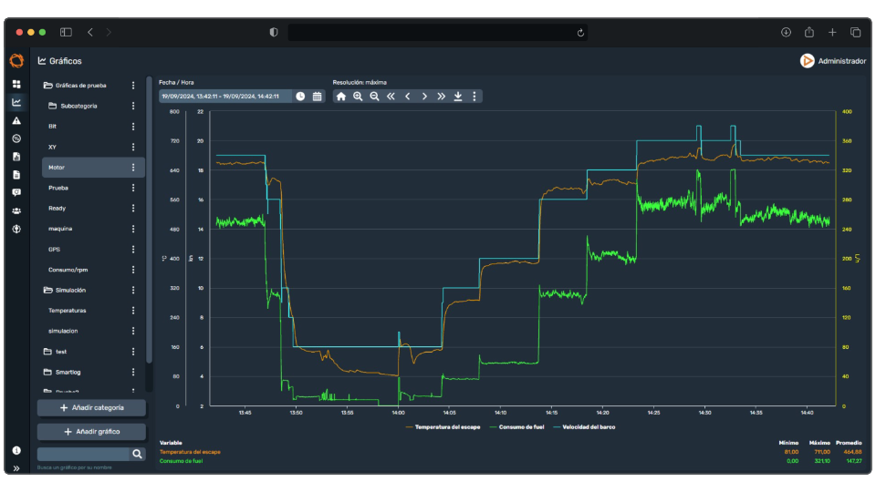Open the calendar date picker
This screenshot has width=876, height=492.
318,97
